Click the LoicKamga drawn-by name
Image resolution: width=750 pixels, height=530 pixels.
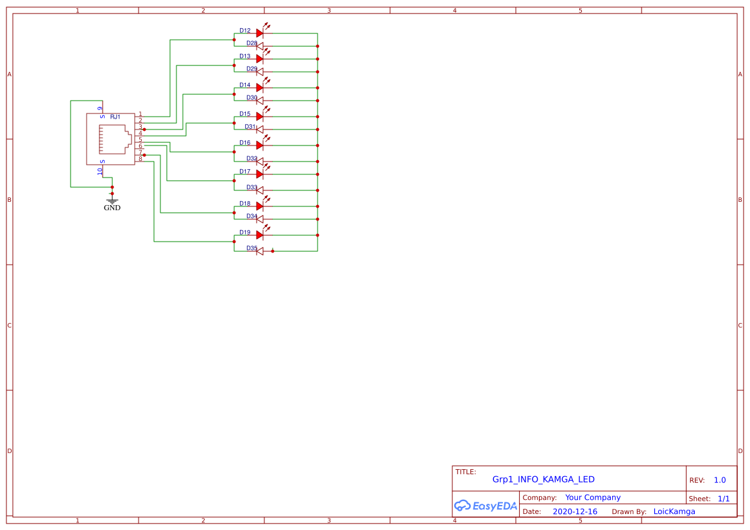pos(673,511)
